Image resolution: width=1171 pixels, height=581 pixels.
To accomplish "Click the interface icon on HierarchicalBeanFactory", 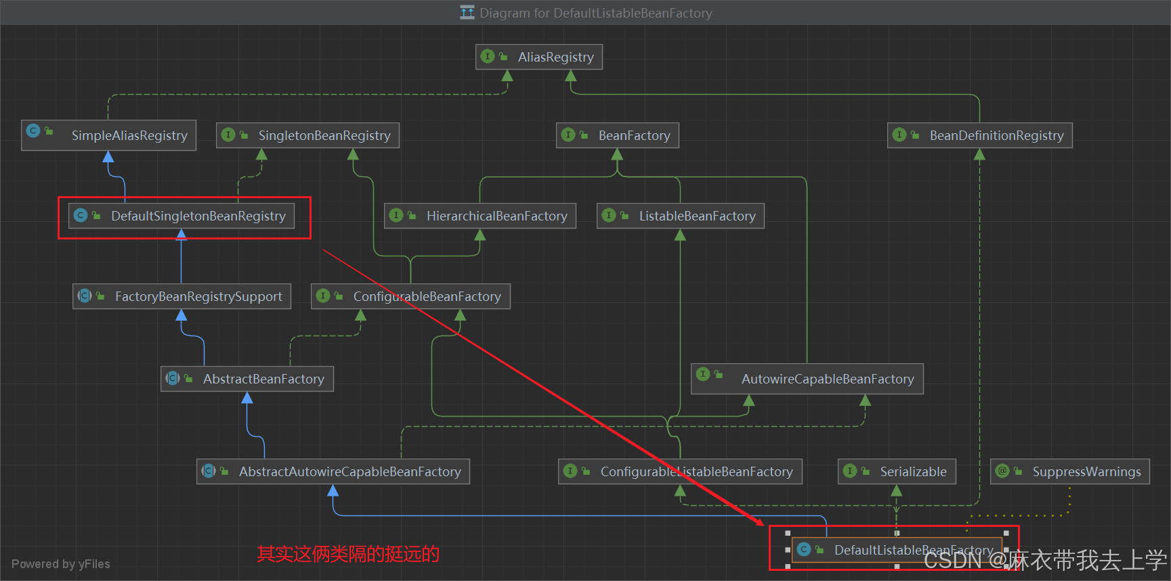I will click(x=396, y=215).
